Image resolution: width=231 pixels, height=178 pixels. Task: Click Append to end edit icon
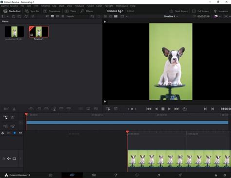tap(39, 109)
